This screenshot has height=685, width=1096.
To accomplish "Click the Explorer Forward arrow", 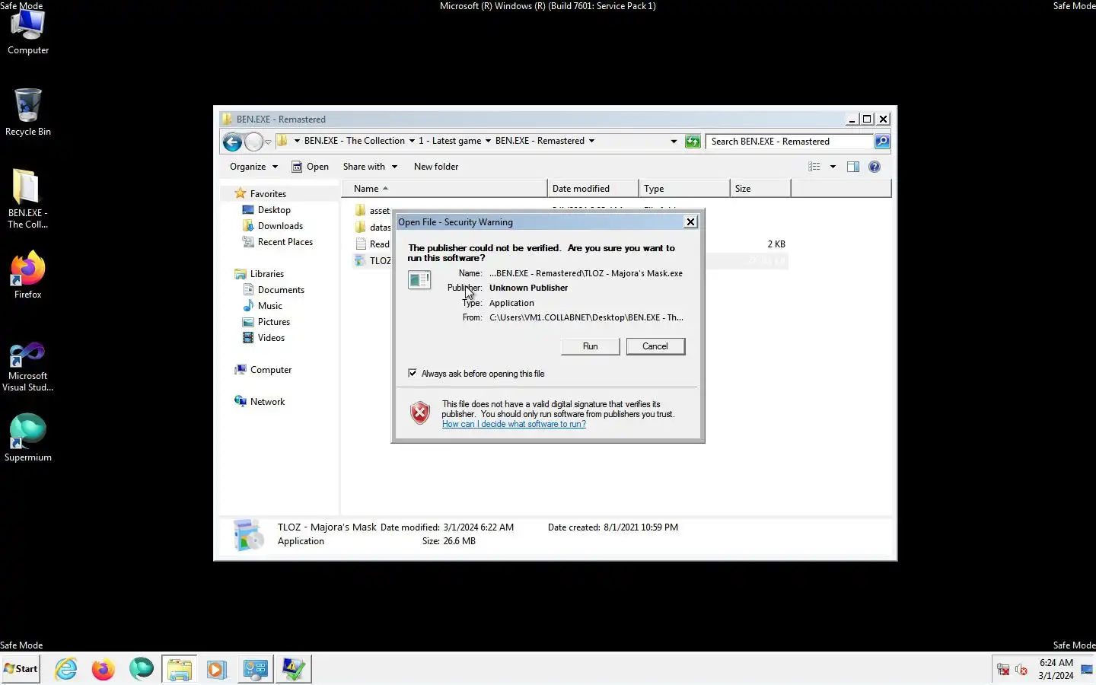I will coord(253,142).
